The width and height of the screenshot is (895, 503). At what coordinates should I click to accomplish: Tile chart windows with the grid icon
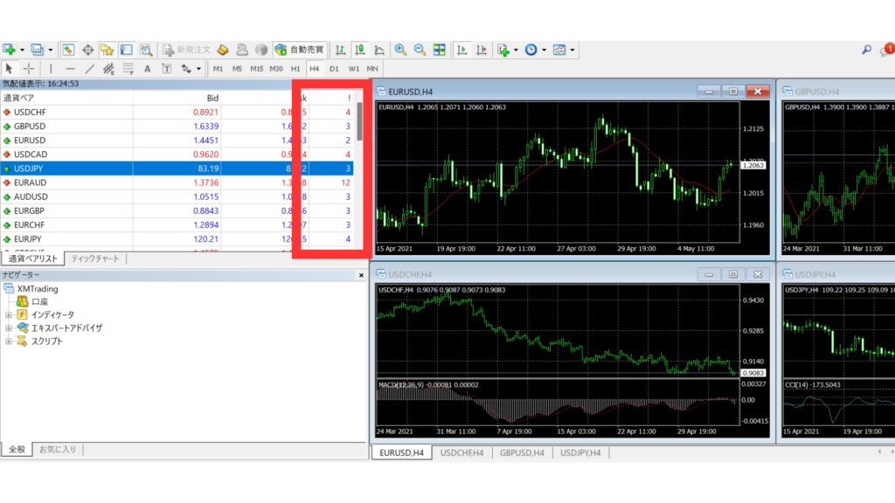439,50
